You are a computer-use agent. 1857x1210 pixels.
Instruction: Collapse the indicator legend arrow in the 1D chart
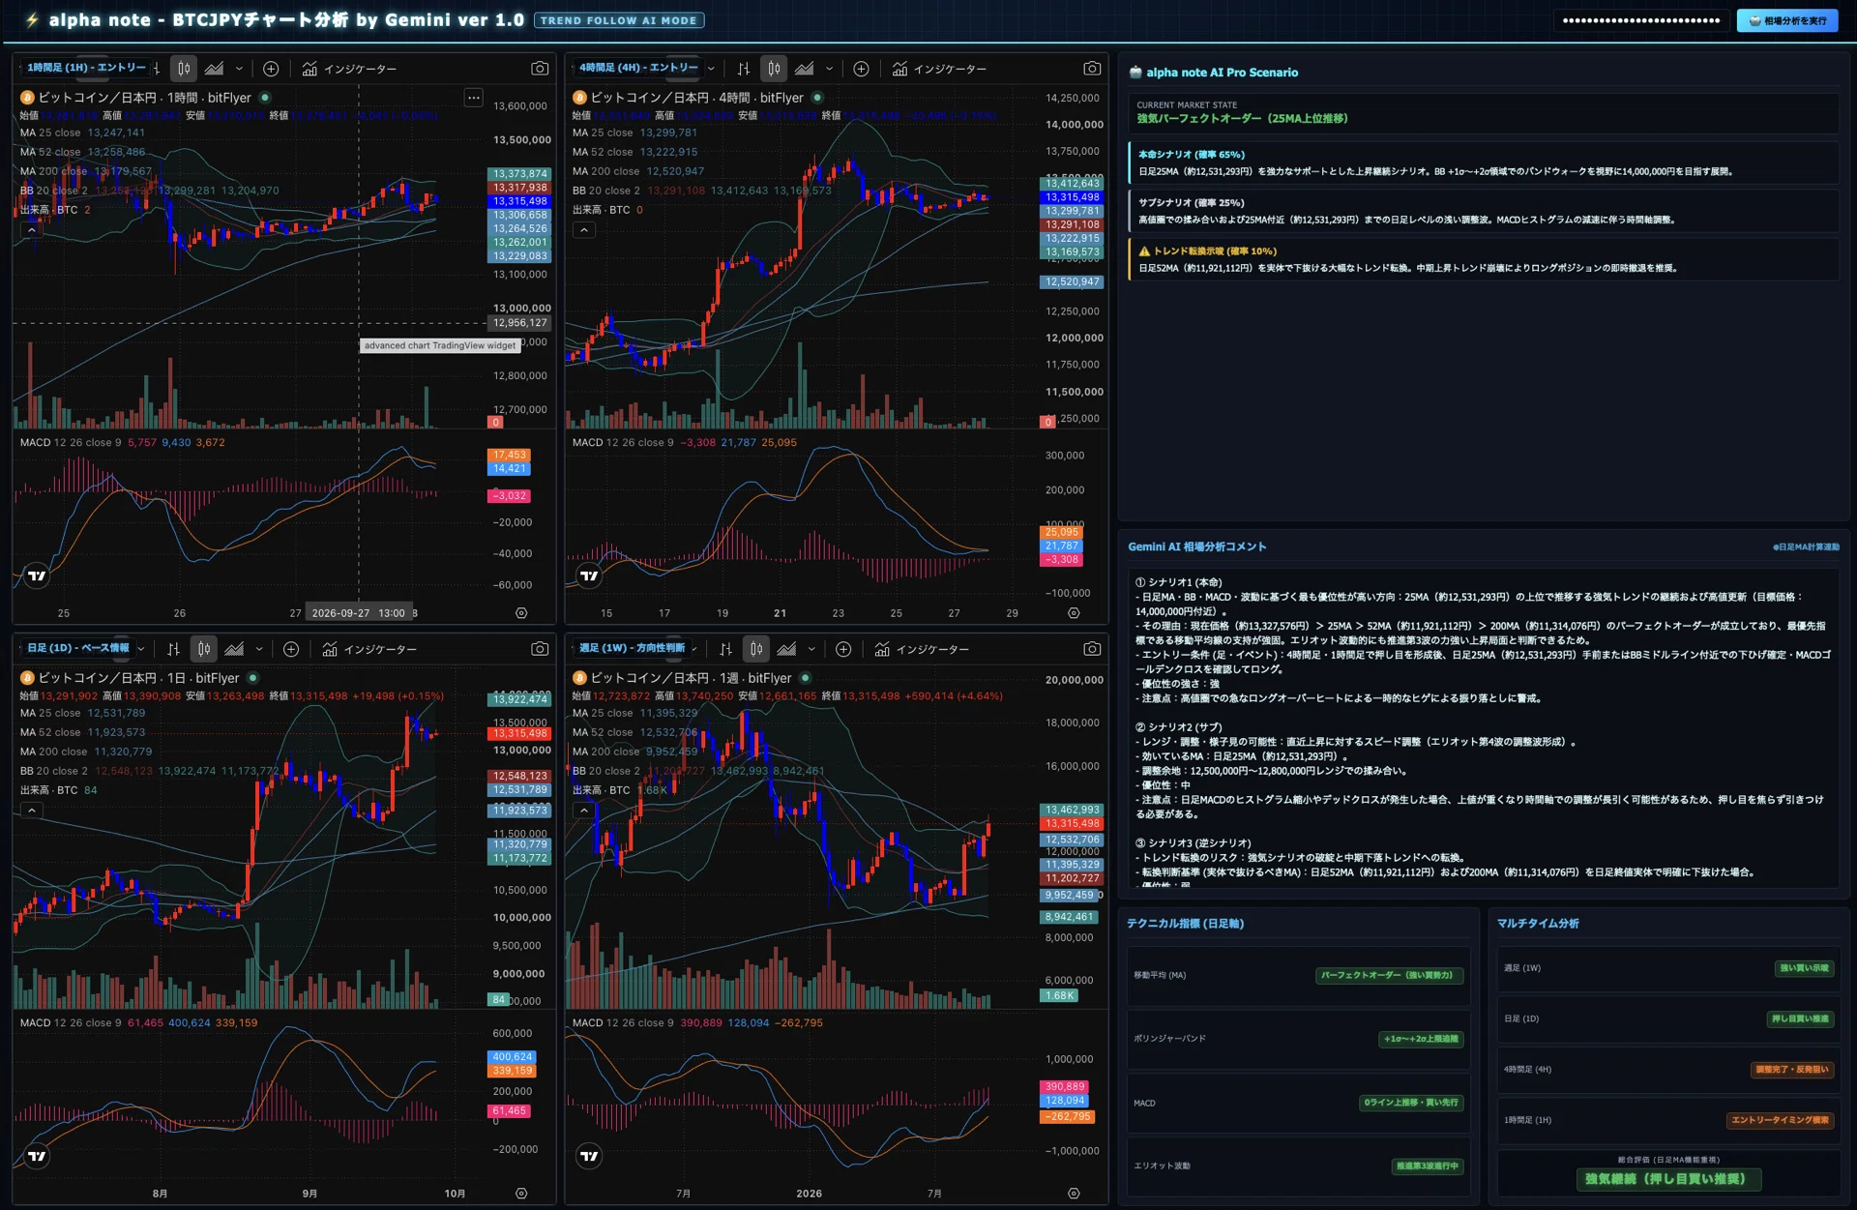pos(32,811)
